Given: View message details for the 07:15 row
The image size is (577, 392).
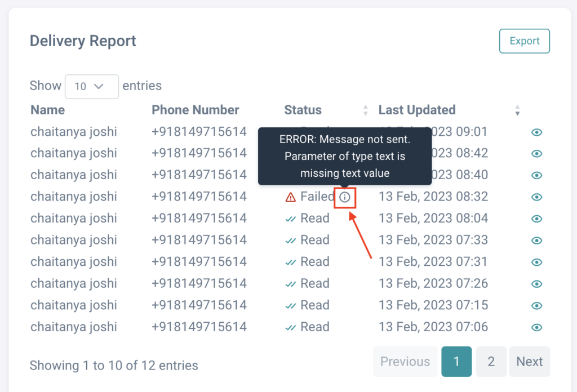Looking at the screenshot, I should coord(536,306).
